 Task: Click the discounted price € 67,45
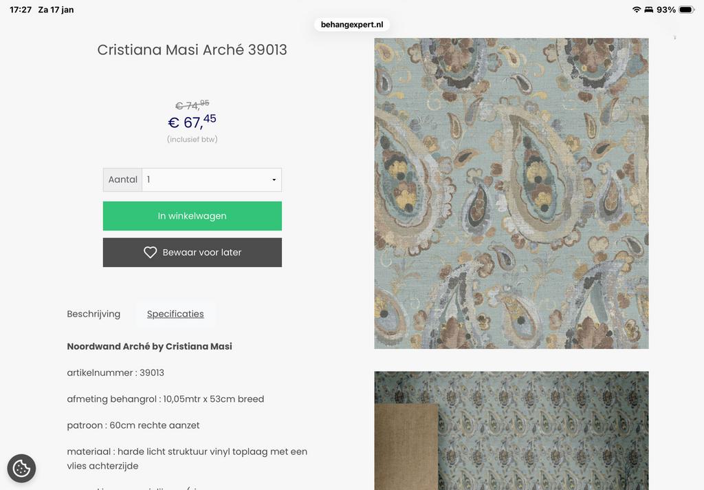point(192,122)
